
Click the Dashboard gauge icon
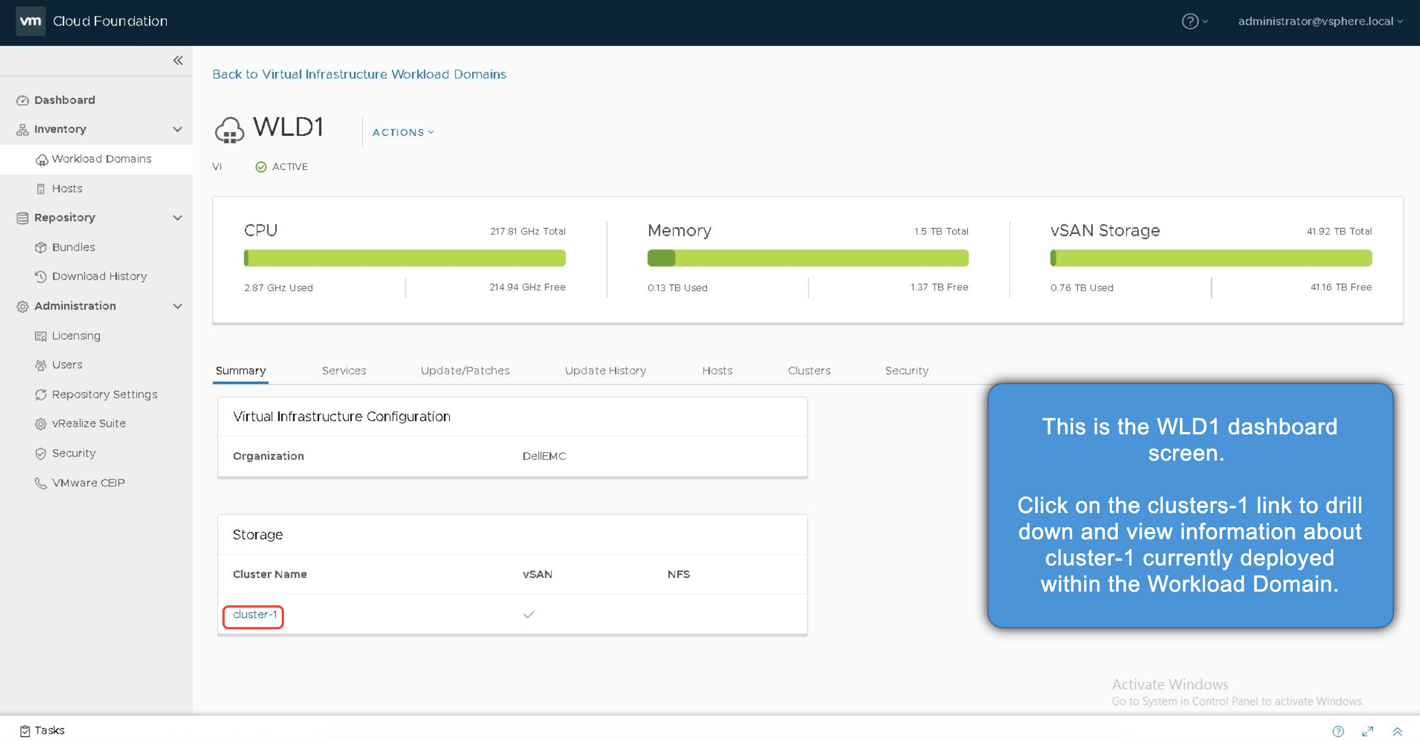pos(22,100)
